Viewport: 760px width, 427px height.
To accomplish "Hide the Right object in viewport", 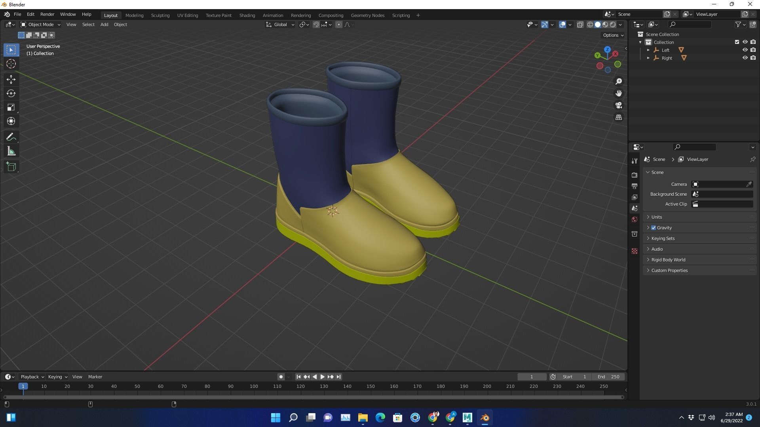I will coord(745,58).
